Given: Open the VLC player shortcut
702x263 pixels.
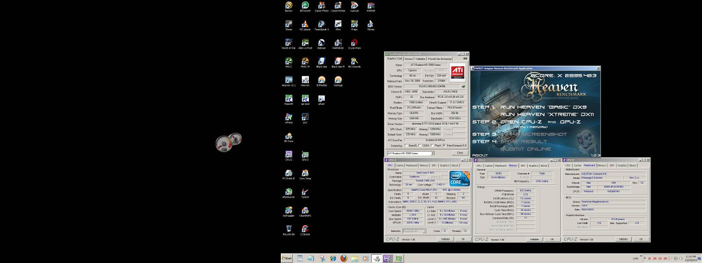Looking at the screenshot, I should (x=305, y=25).
